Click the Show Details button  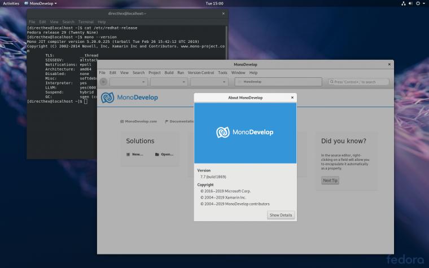281,215
